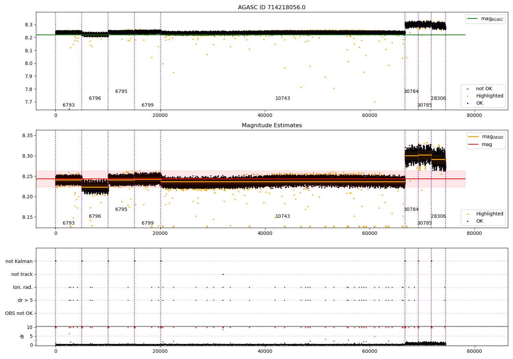
Task: Click the 40000 x-axis tick under bottom plot
Action: [x=265, y=351]
